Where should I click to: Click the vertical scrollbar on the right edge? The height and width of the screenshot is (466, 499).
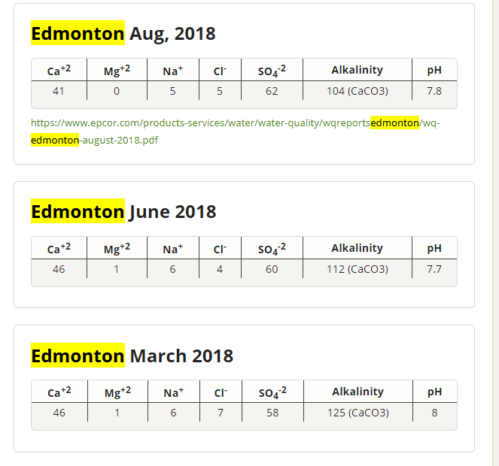(x=495, y=233)
